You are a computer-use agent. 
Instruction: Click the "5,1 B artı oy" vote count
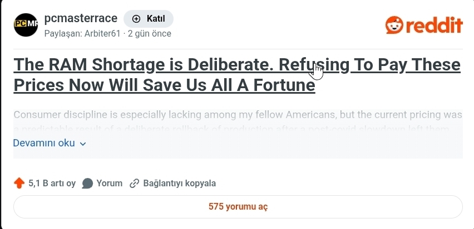(x=52, y=184)
